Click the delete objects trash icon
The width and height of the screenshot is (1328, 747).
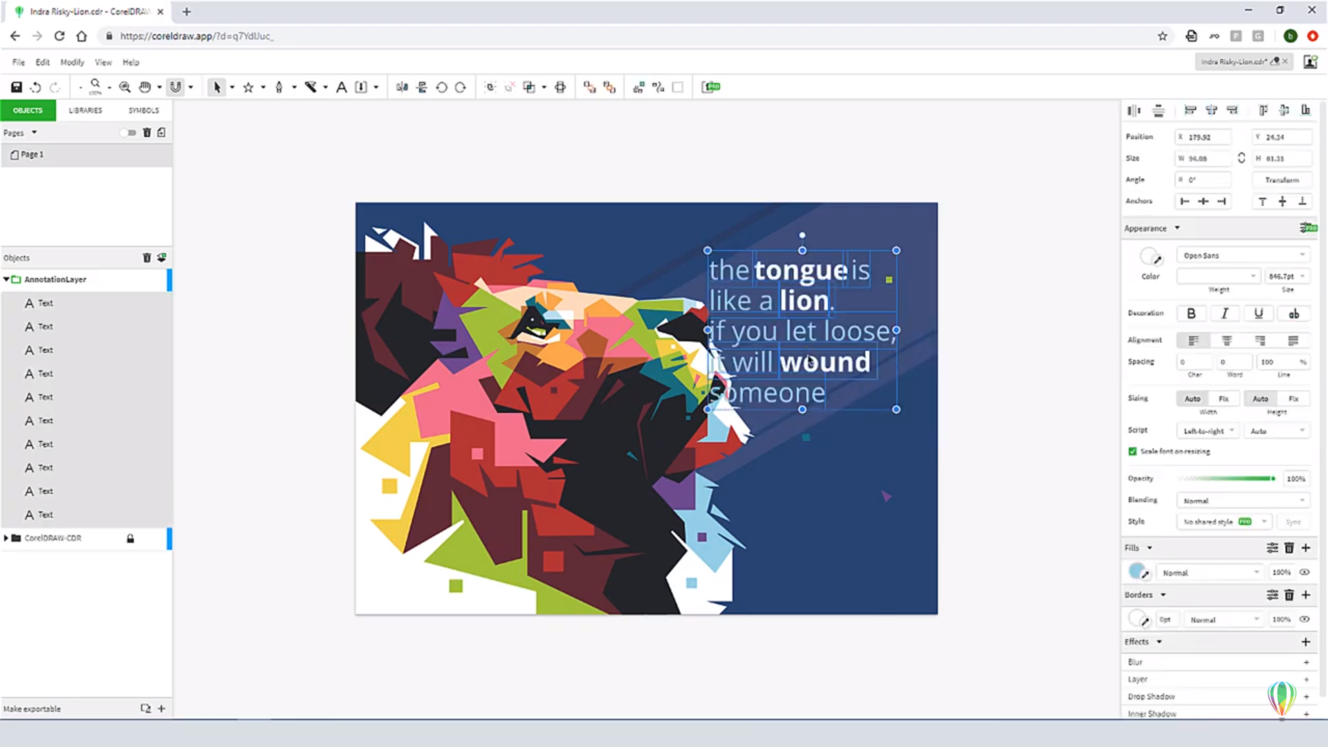click(147, 257)
